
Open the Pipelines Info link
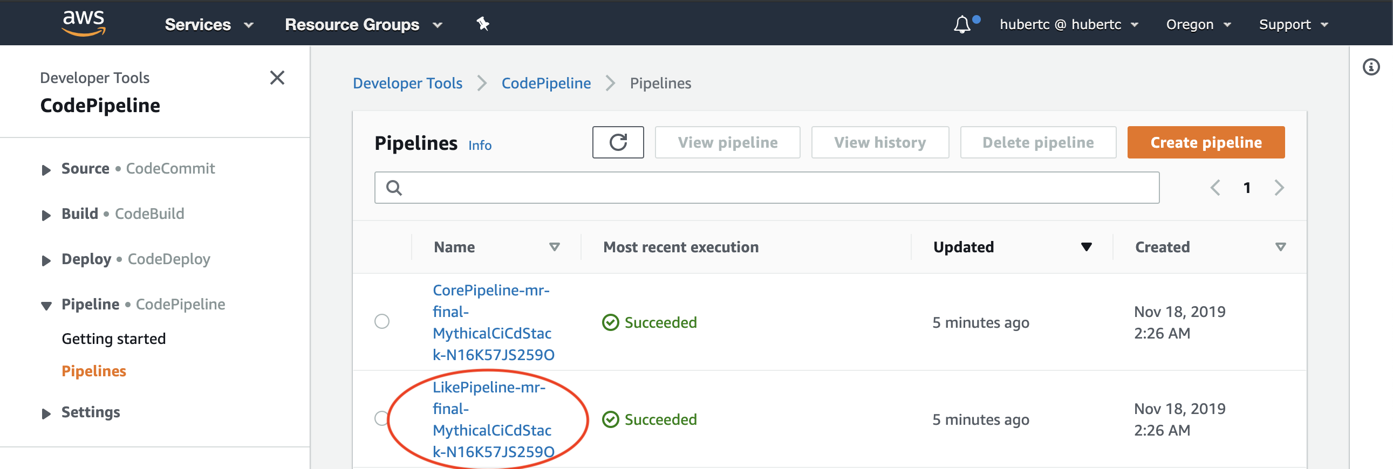480,146
